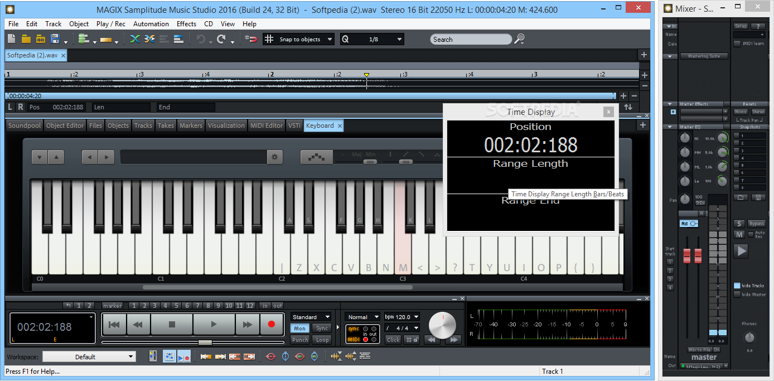Click the Search input field
Image resolution: width=774 pixels, height=381 pixels.
point(471,39)
